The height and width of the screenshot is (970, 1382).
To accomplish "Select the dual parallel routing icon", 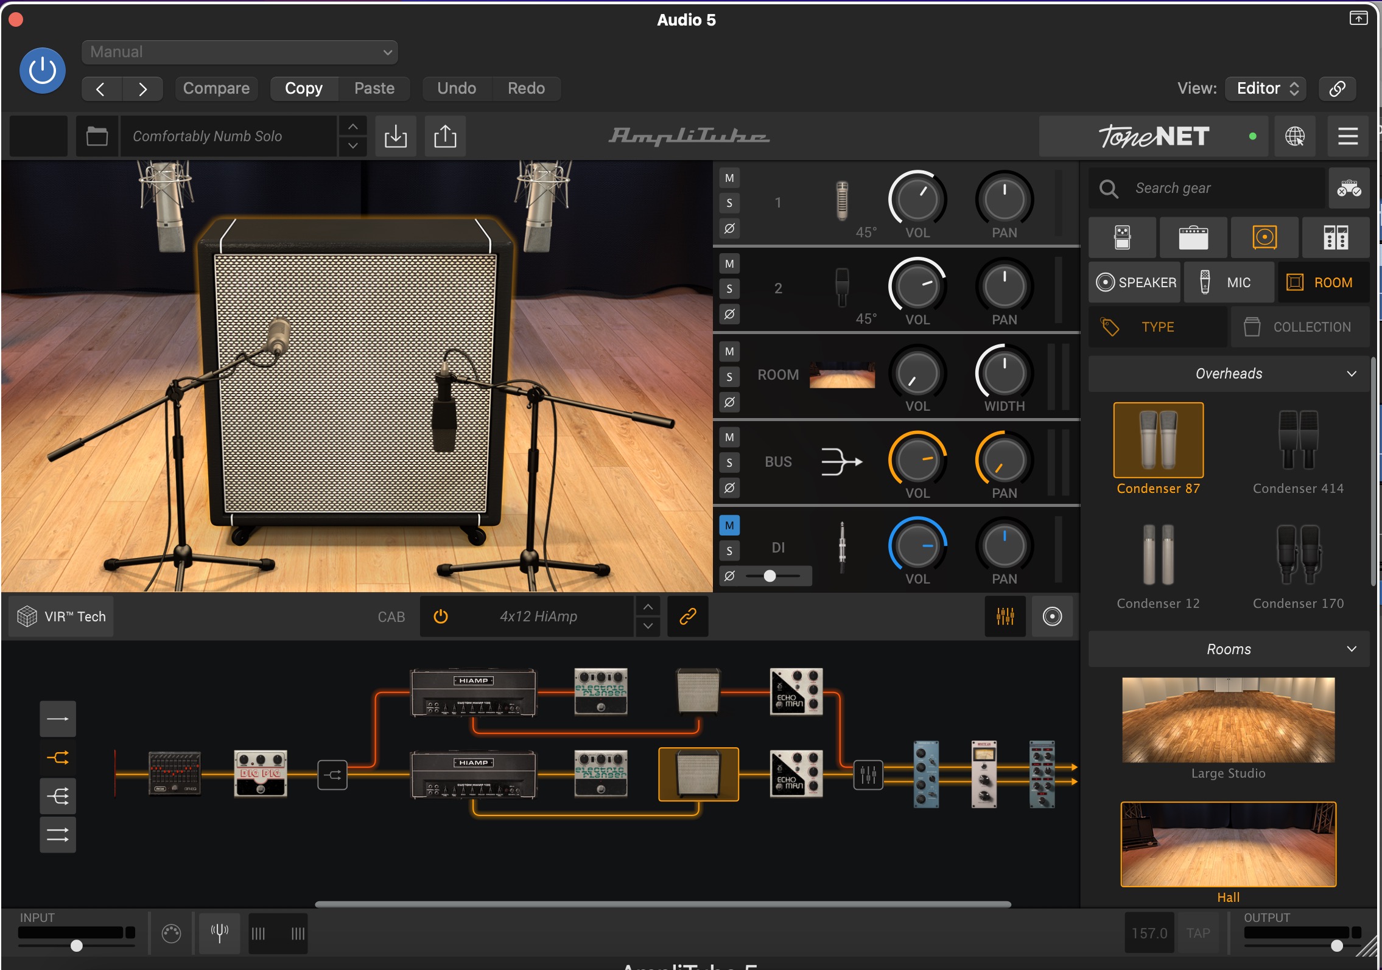I will (x=58, y=835).
